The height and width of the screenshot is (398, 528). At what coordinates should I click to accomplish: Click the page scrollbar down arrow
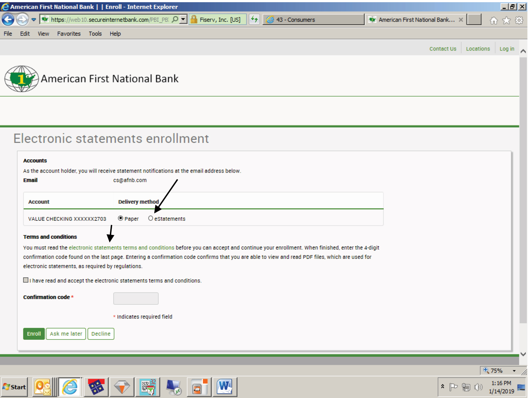[x=523, y=354]
